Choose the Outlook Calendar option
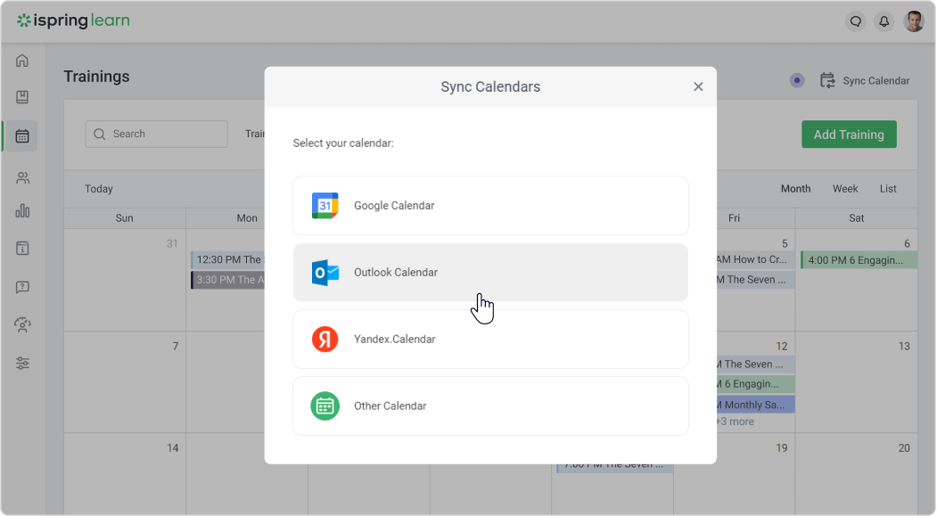Screen dimensions: 937x516 pyautogui.click(x=490, y=273)
